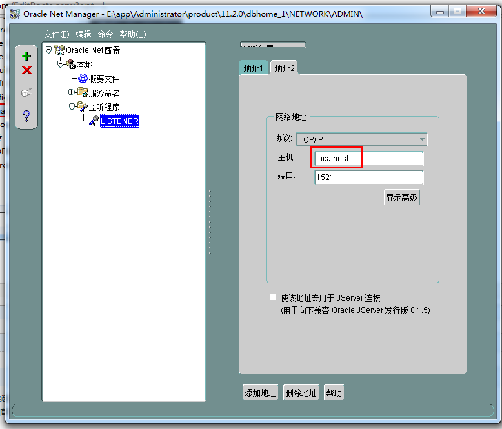This screenshot has width=502, height=429.
Task: Click the 网络地址 group label
Action: click(291, 117)
